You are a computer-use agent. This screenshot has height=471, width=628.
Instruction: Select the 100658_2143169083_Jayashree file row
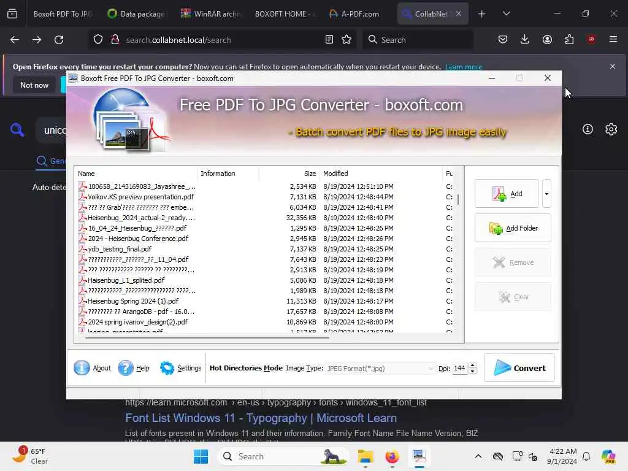265,186
